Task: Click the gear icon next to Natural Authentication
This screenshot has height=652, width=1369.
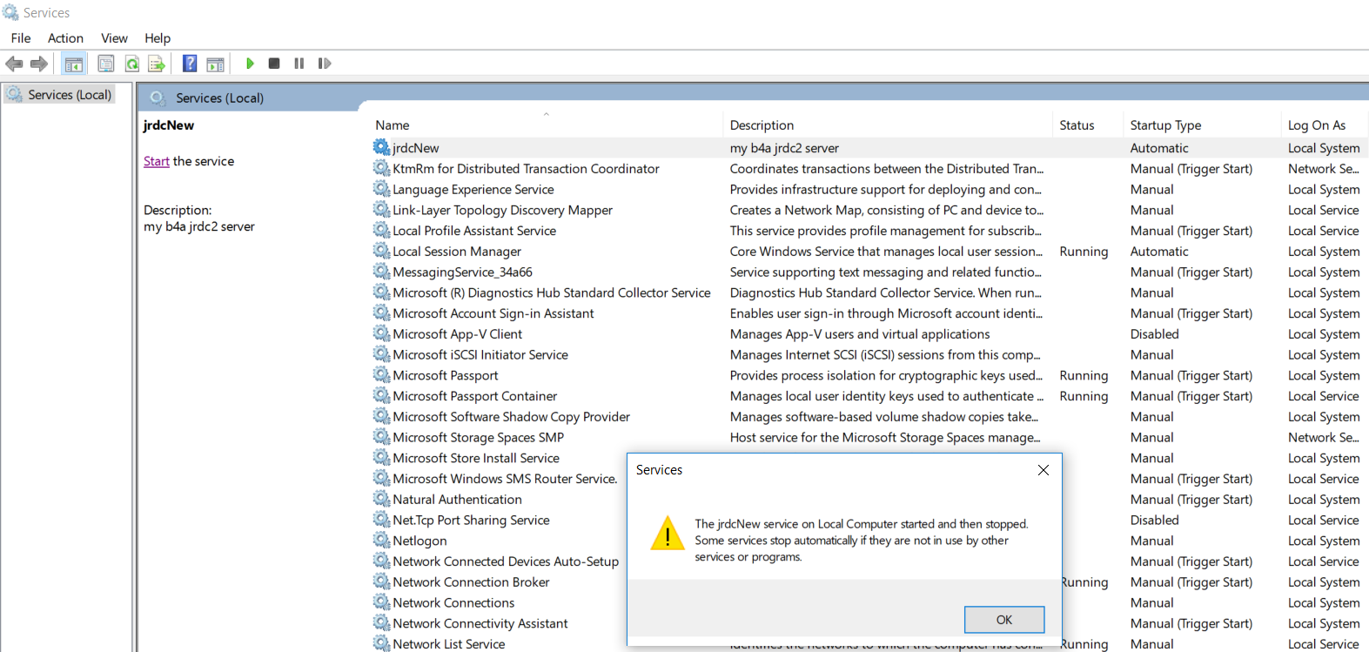Action: [x=381, y=499]
